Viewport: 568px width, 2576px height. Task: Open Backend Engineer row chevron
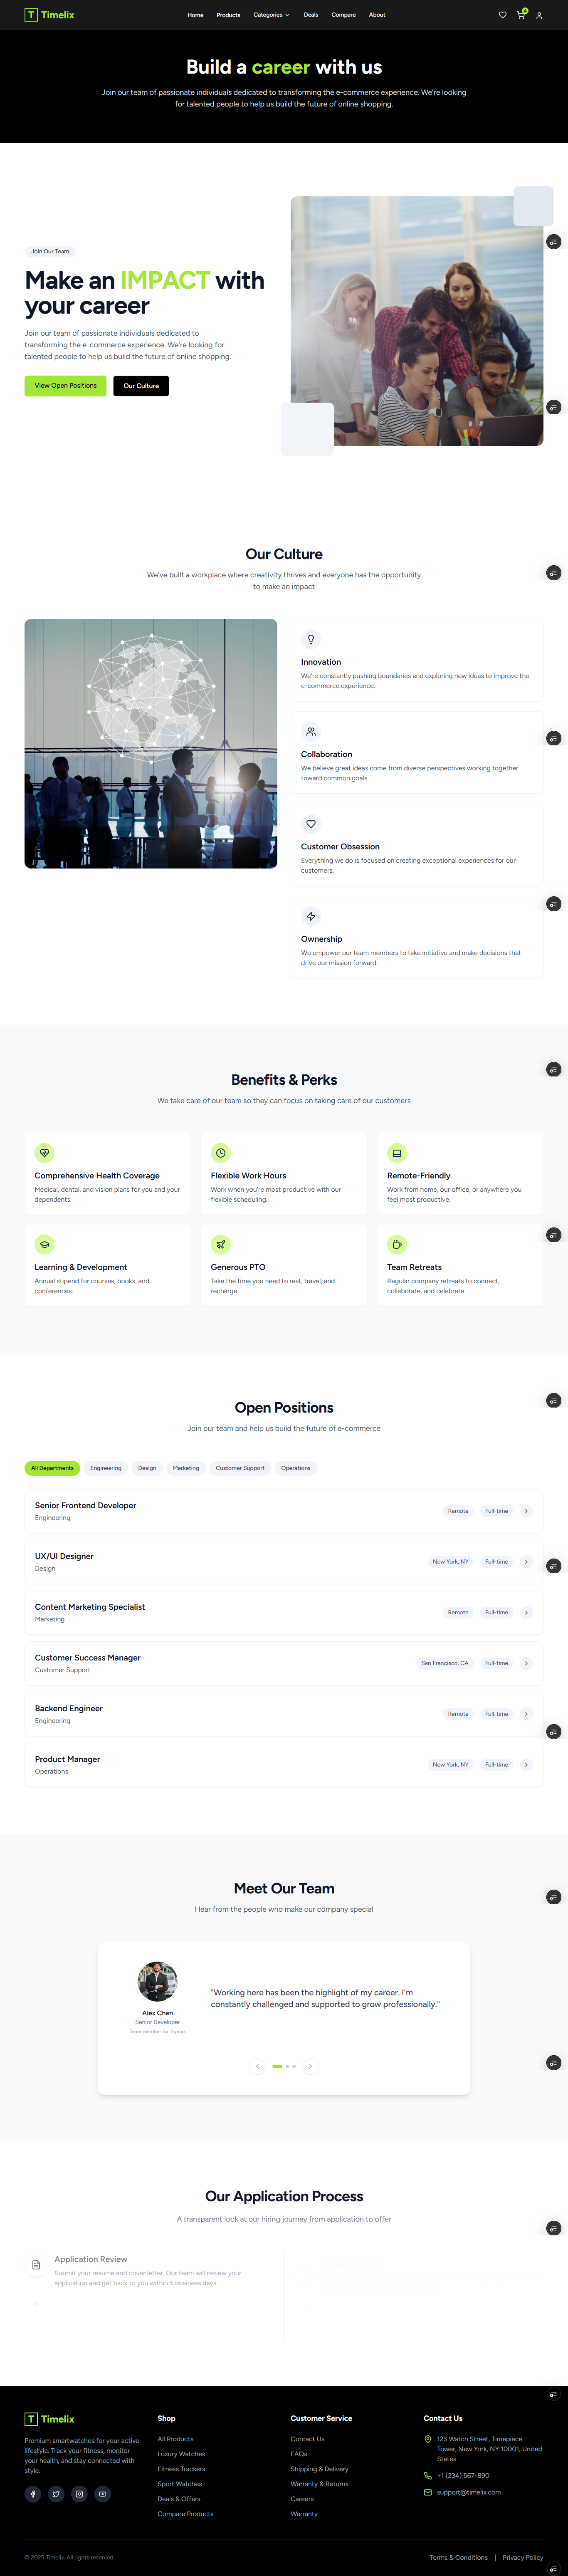[526, 1714]
